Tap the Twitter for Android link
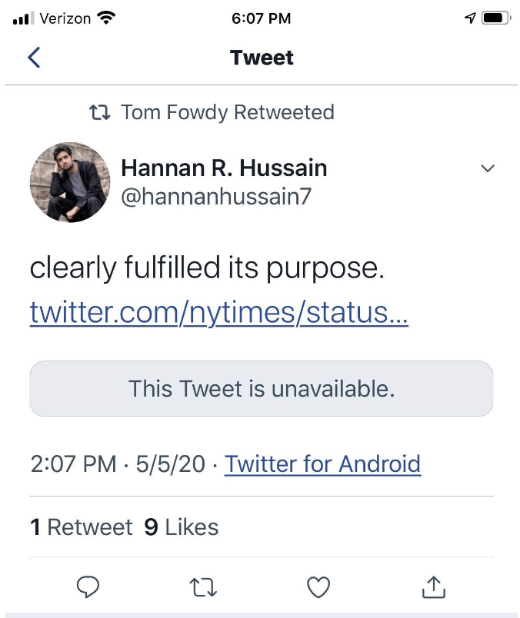The image size is (520, 618). coord(322,464)
